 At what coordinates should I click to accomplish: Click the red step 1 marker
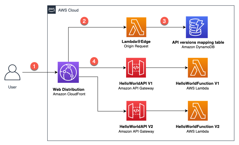point(34,66)
